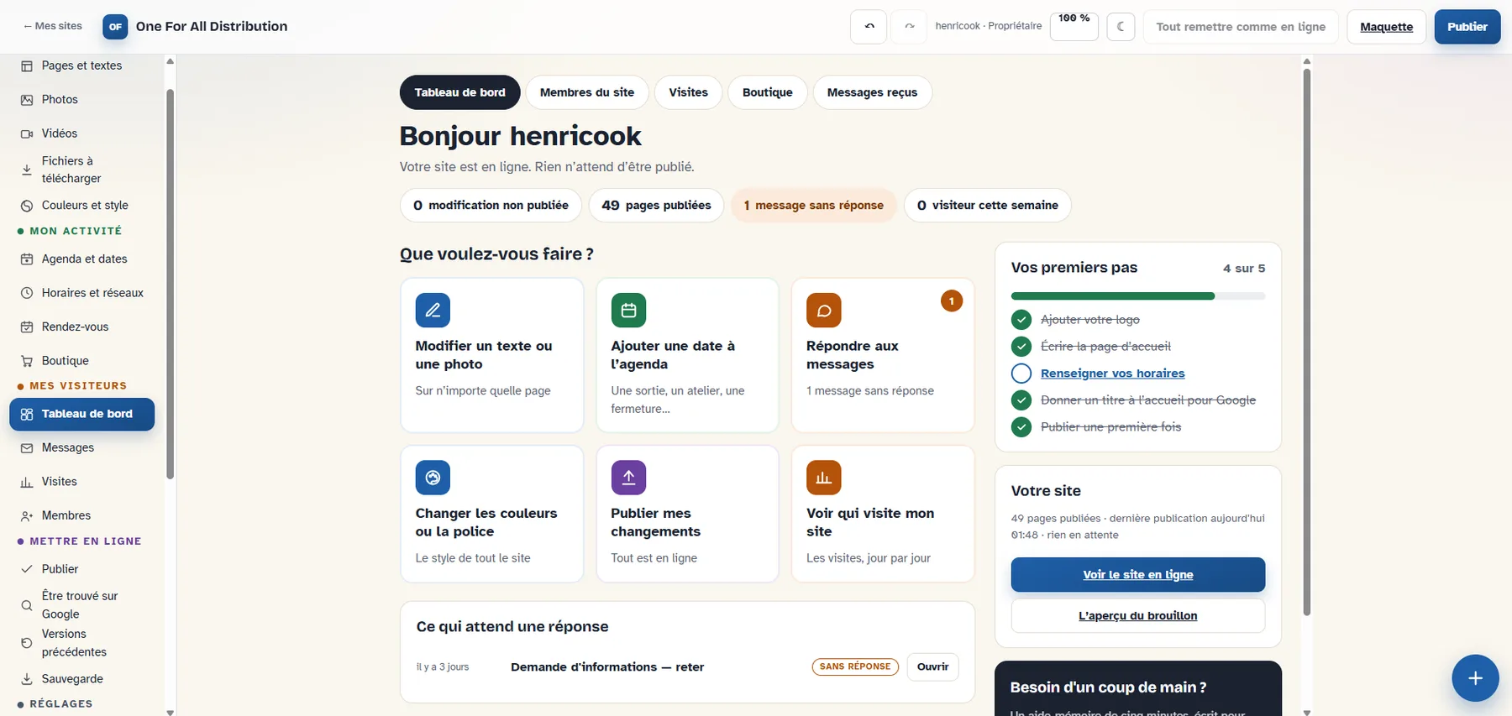1512x716 pixels.
Task: Click the checkmark beside Ajouter votre logo
Action: tap(1021, 320)
